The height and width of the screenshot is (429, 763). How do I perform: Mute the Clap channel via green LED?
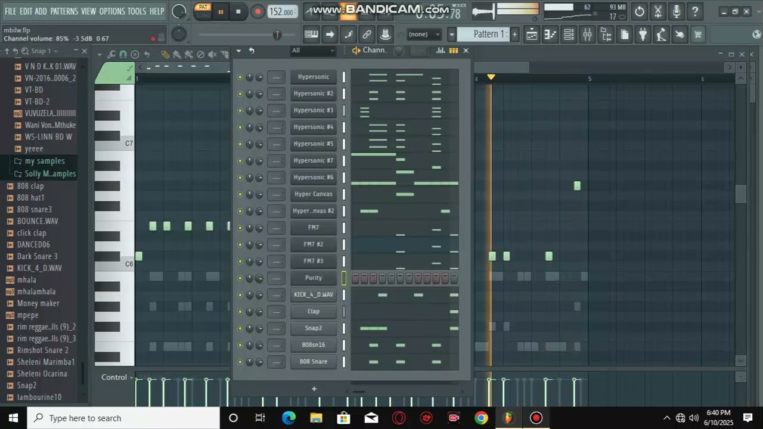pyautogui.click(x=240, y=312)
